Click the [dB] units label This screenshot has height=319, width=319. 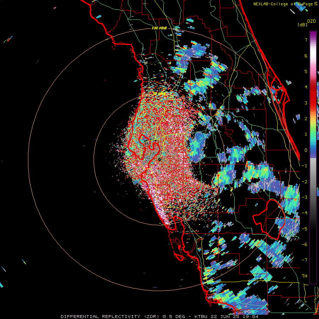point(303,24)
